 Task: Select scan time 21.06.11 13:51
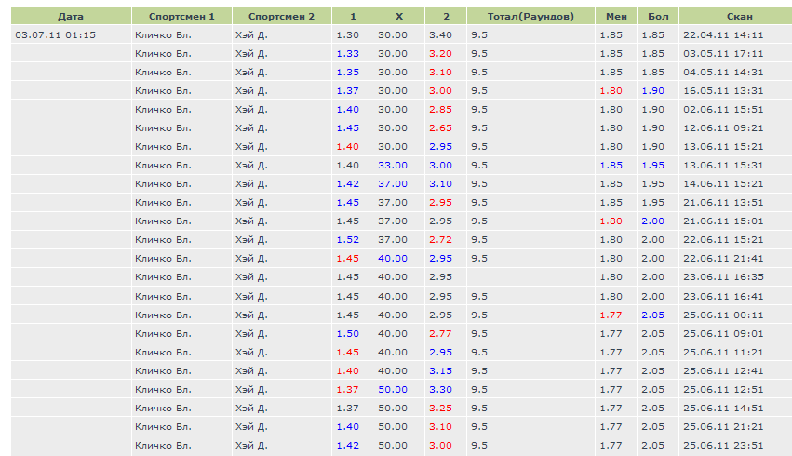[723, 203]
